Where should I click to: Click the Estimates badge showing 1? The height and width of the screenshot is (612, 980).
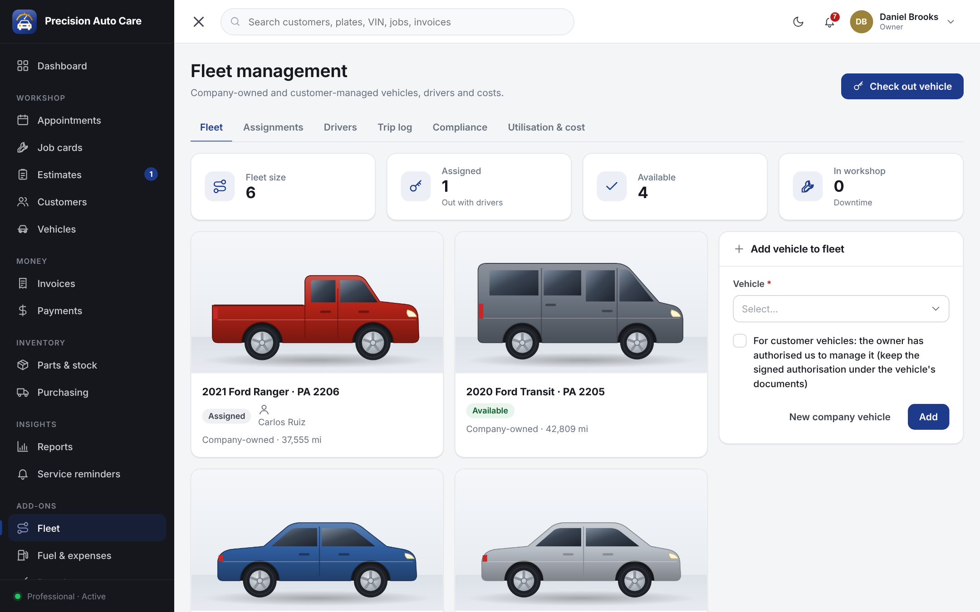point(151,174)
